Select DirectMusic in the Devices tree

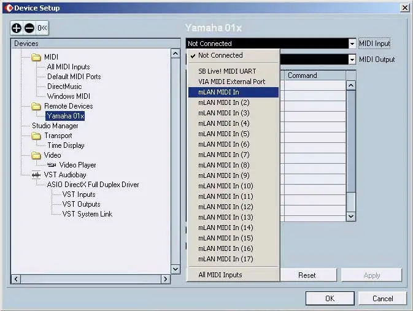[64, 86]
